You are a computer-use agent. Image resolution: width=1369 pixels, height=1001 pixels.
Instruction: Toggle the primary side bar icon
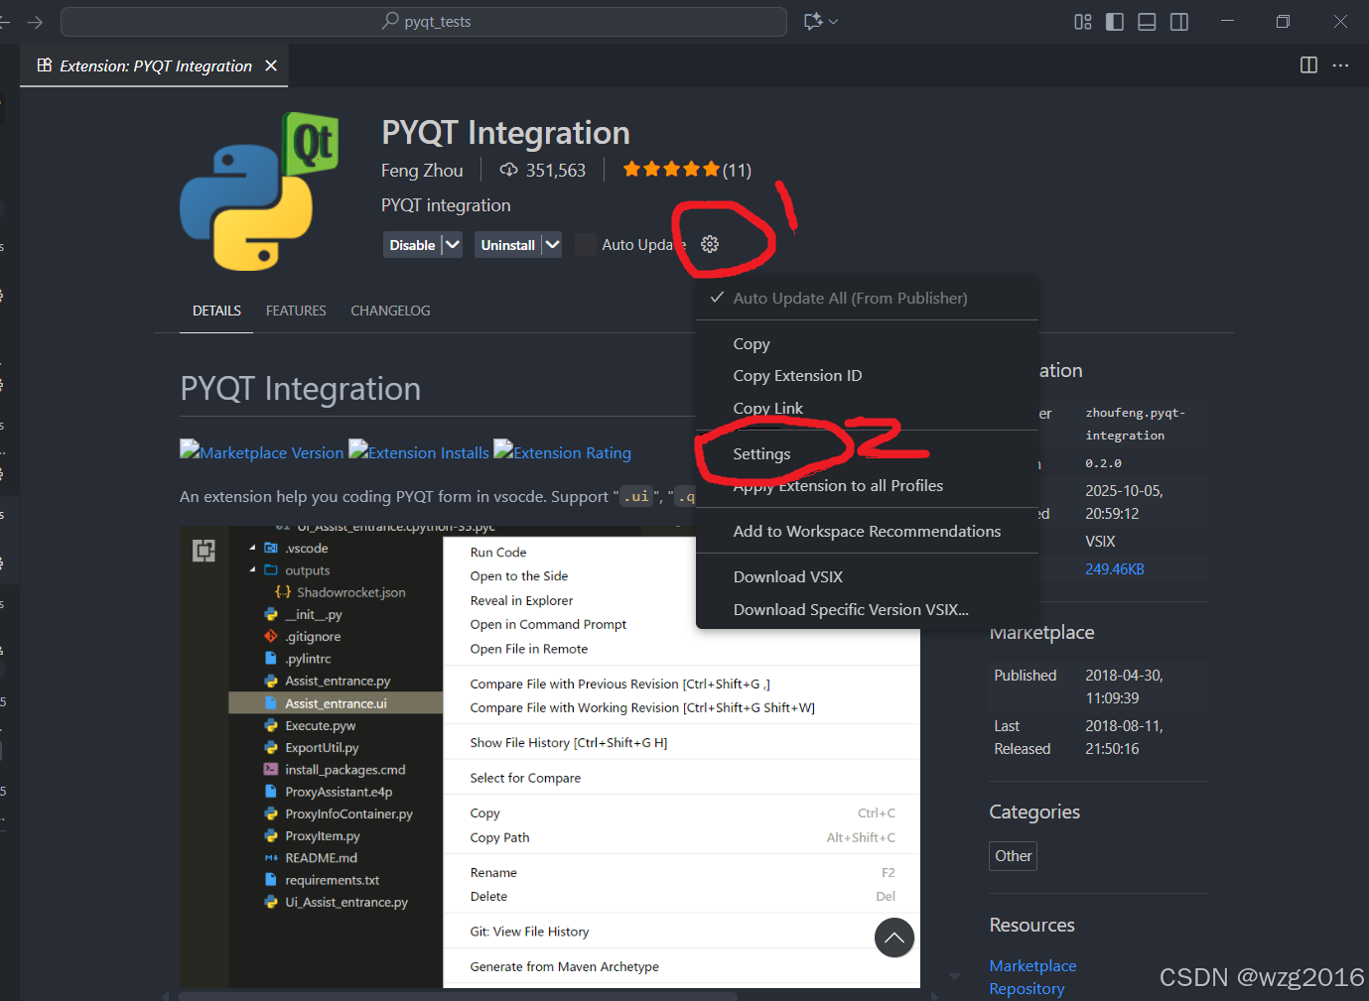pos(1115,22)
